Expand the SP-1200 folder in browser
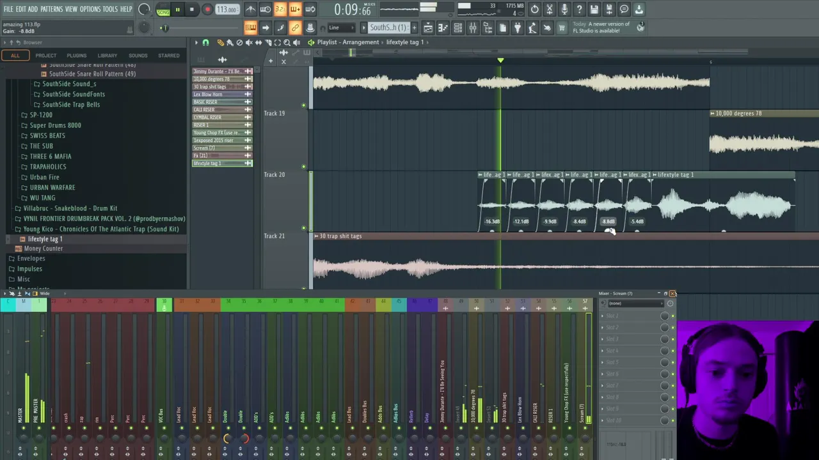Viewport: 819px width, 460px height. tap(41, 115)
